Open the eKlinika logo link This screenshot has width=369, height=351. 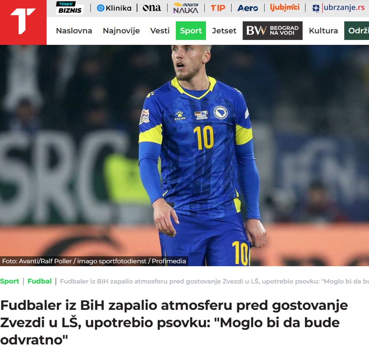pyautogui.click(x=114, y=8)
